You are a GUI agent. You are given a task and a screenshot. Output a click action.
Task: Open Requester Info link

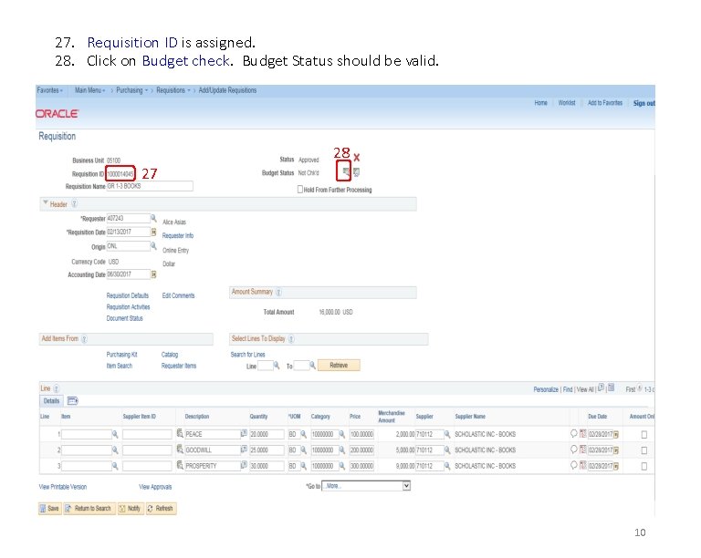[177, 236]
